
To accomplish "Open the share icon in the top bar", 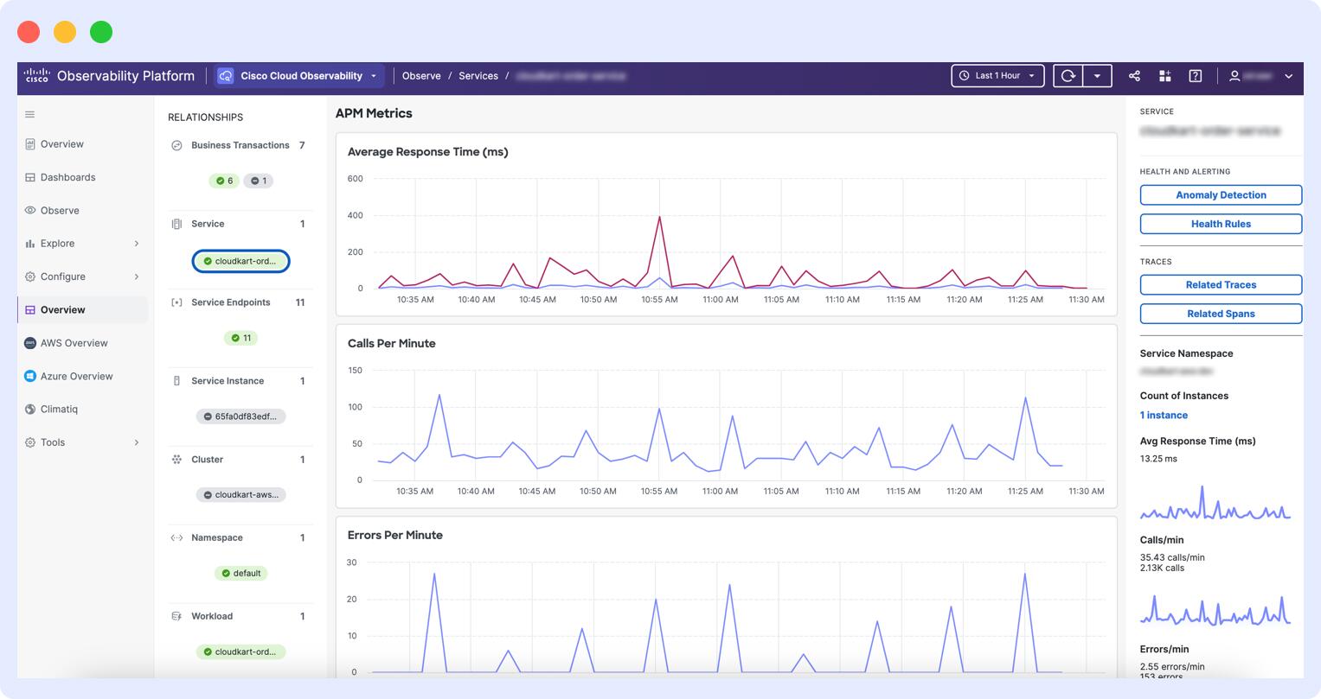I will [x=1134, y=76].
